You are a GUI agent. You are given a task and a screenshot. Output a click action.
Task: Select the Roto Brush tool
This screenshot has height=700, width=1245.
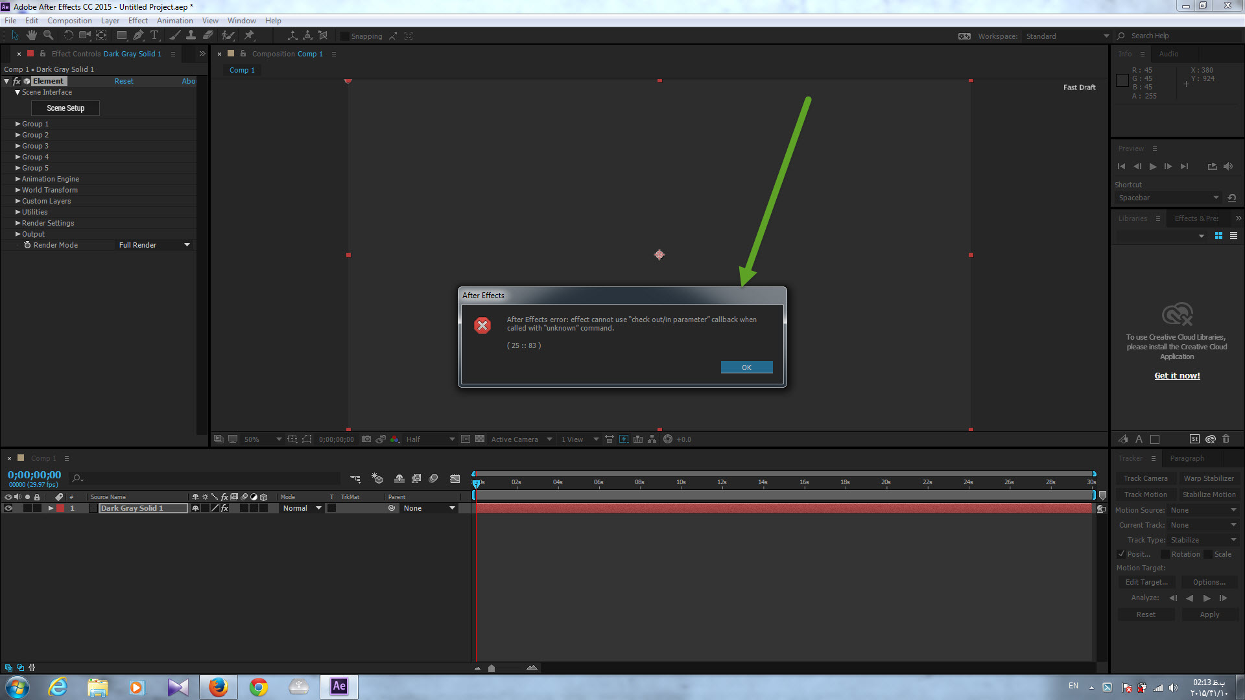(228, 36)
